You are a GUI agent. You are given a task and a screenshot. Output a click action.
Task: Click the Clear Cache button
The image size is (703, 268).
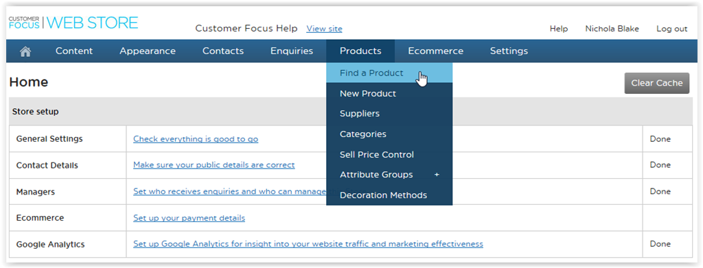(657, 83)
